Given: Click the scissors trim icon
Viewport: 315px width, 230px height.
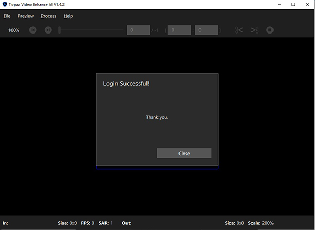Looking at the screenshot, I should click(x=239, y=30).
